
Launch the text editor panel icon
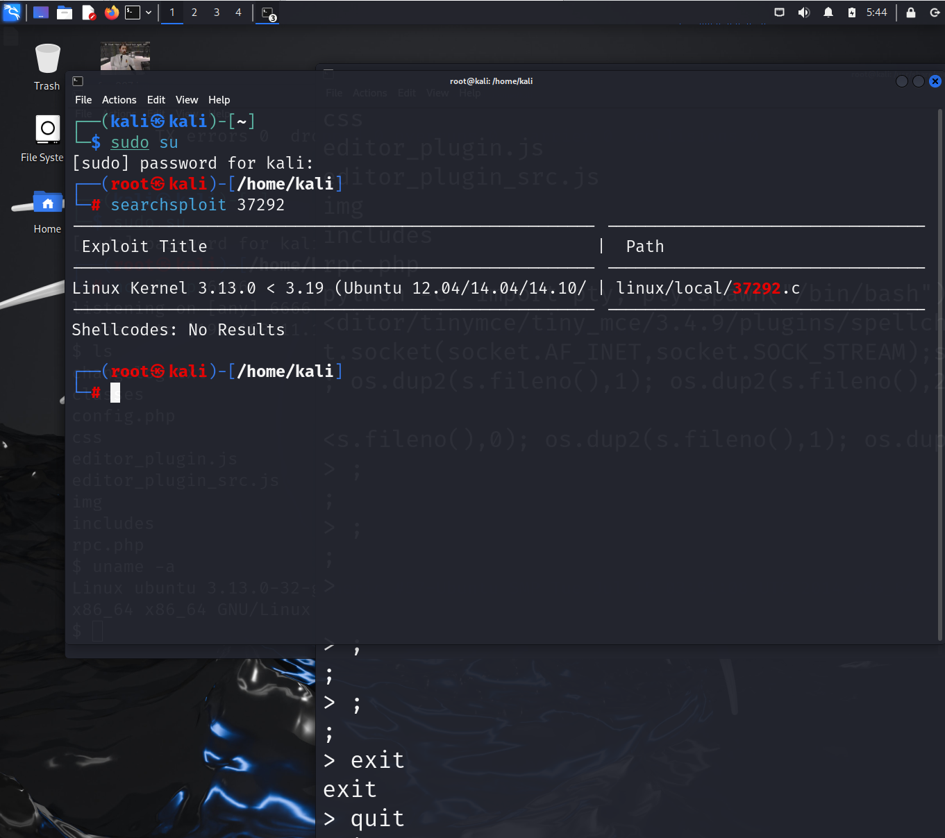pyautogui.click(x=88, y=12)
